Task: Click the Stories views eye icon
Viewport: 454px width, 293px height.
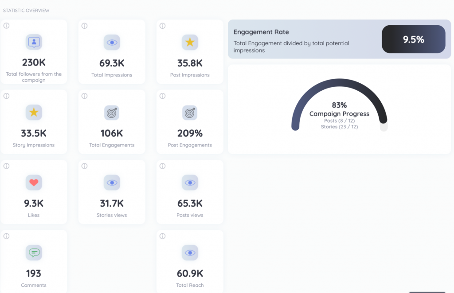Action: click(112, 182)
